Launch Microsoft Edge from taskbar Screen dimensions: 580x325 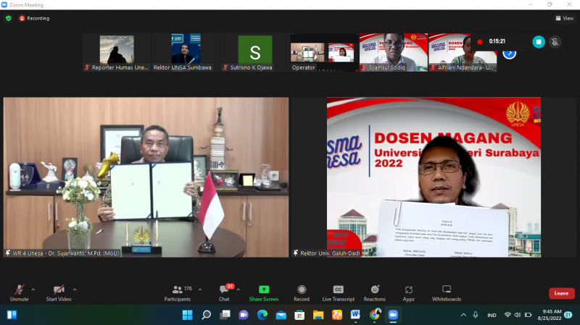[x=262, y=315]
